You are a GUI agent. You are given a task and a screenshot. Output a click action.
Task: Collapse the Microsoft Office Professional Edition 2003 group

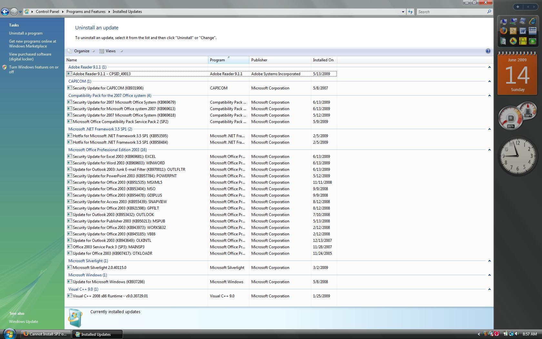489,150
